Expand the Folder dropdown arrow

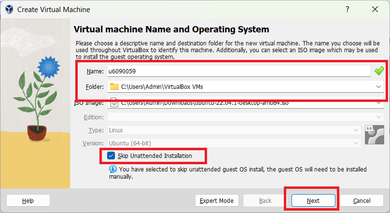(378, 86)
